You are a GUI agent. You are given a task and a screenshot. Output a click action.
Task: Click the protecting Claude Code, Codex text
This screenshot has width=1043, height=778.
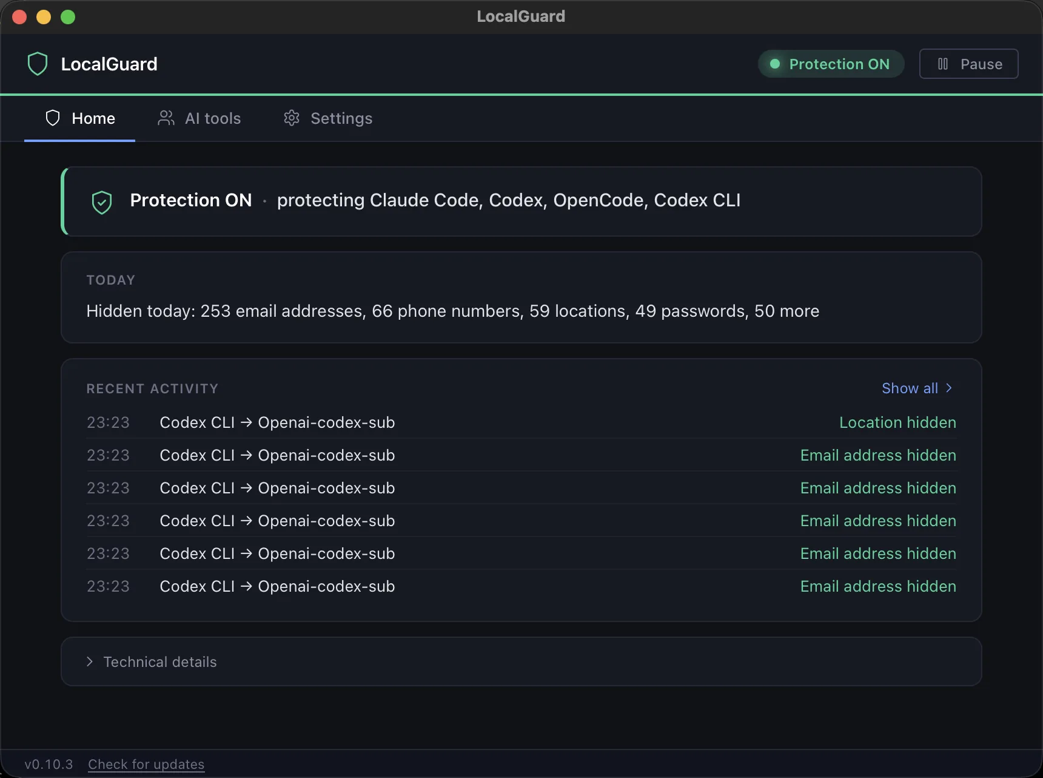click(x=509, y=200)
